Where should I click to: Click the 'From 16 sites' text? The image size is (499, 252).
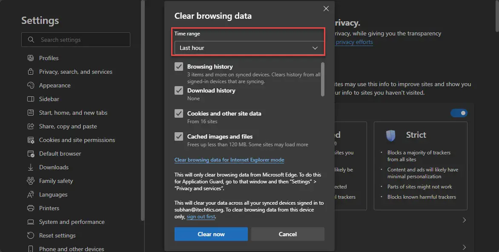202,122
